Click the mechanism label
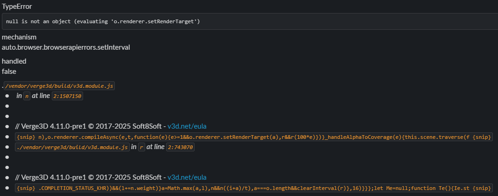The image size is (498, 196). point(19,37)
